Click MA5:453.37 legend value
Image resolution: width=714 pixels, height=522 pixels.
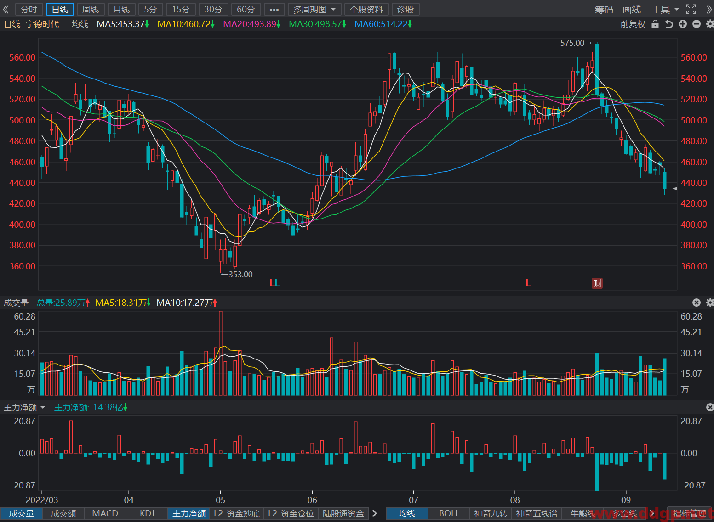click(x=123, y=24)
